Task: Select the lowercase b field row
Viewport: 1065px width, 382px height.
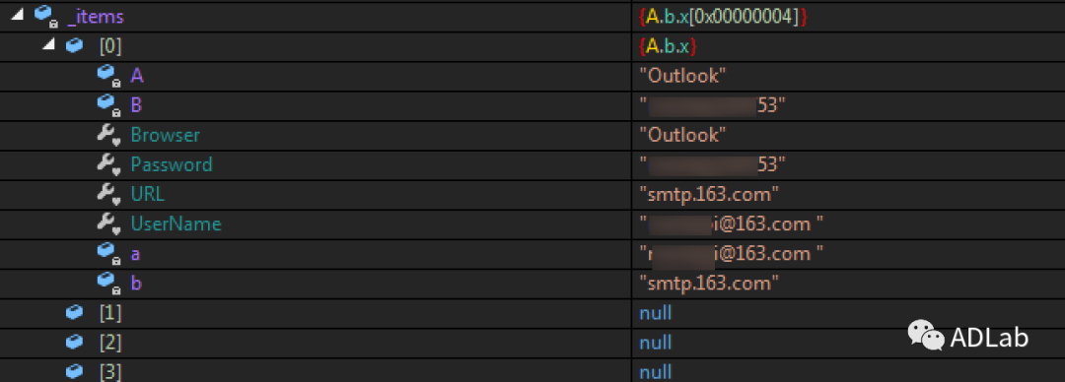Action: [532, 284]
